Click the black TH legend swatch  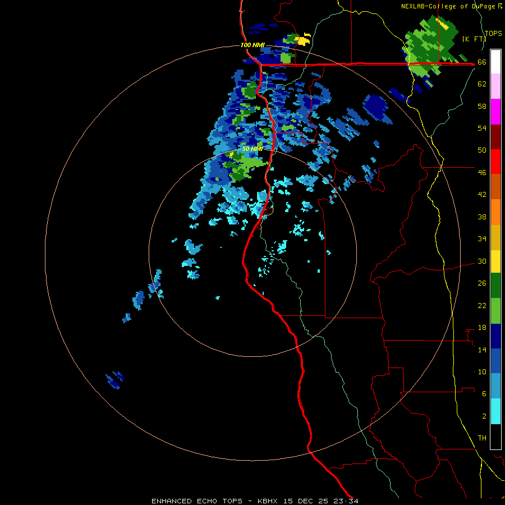tap(495, 437)
